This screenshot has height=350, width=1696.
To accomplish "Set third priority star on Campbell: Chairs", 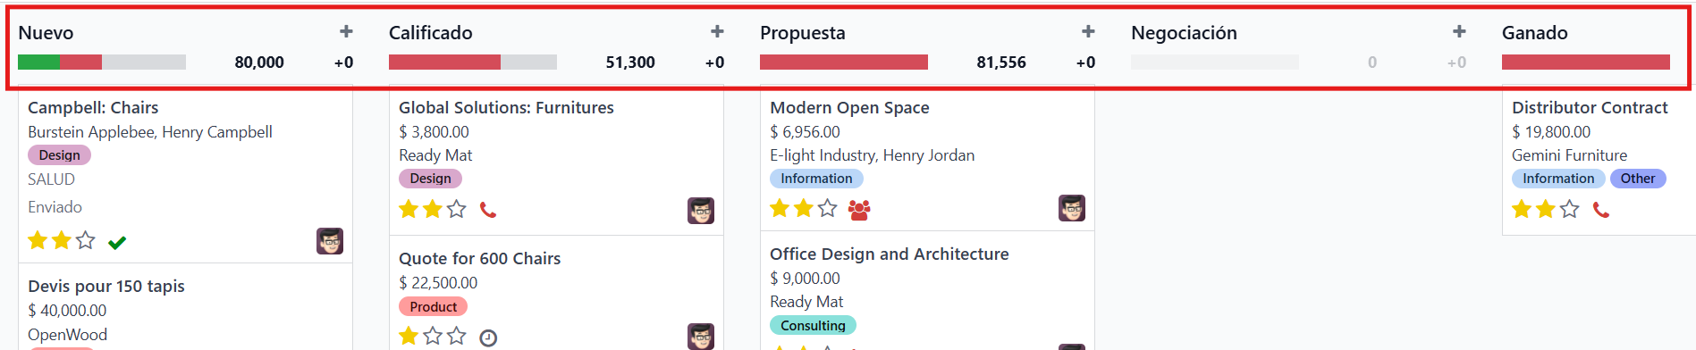I will (x=85, y=240).
